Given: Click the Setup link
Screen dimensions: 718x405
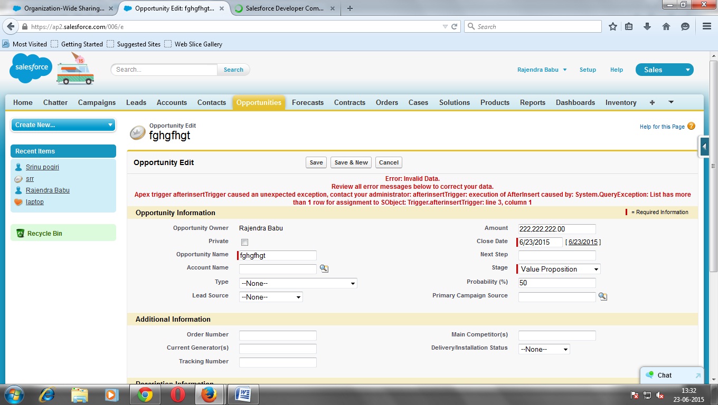Looking at the screenshot, I should tap(588, 70).
